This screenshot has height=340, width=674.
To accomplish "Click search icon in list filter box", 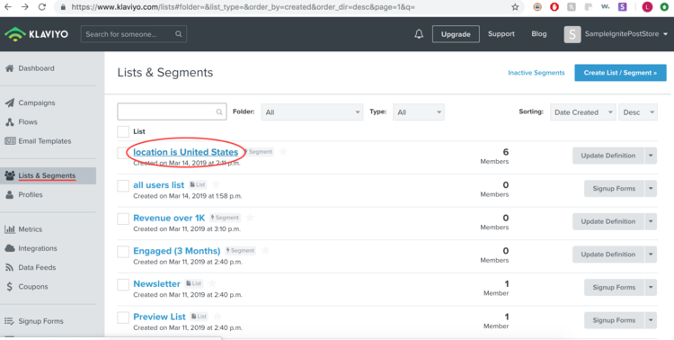I will point(219,112).
